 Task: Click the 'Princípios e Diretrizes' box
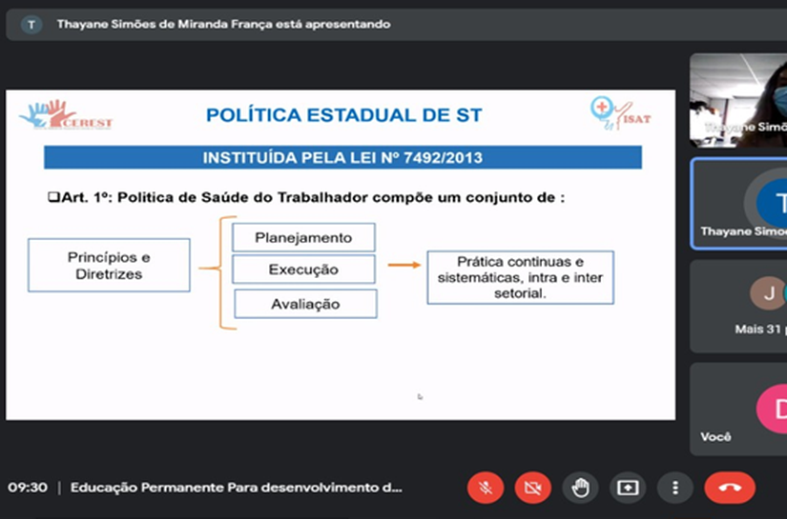coord(109,265)
